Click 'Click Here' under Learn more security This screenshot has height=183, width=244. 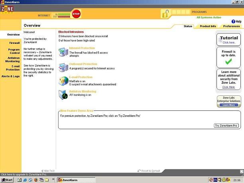click(x=228, y=87)
